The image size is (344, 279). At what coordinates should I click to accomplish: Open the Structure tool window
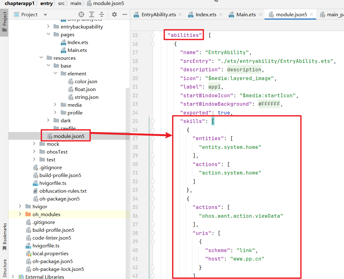coord(4,268)
